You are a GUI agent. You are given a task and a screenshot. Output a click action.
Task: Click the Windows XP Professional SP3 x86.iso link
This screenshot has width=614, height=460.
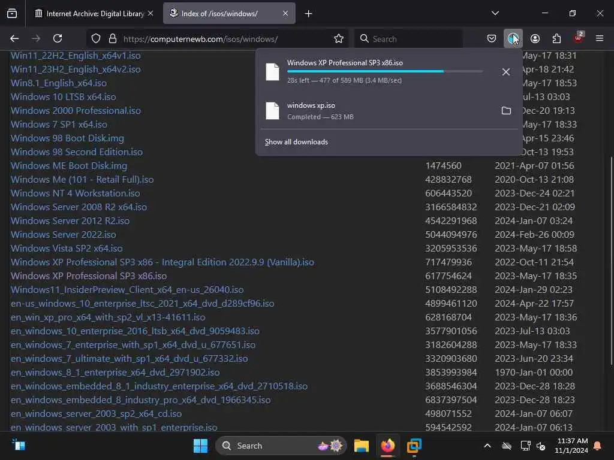pyautogui.click(x=89, y=276)
